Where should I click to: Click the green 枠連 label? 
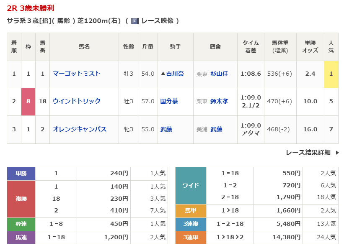[21, 225]
